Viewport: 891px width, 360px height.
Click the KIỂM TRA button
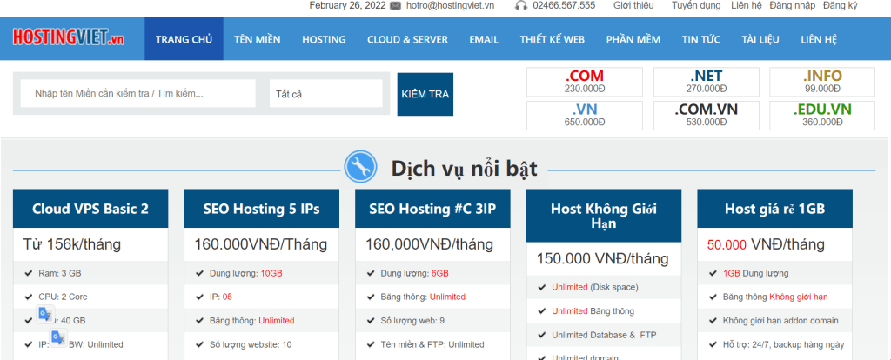pos(425,94)
